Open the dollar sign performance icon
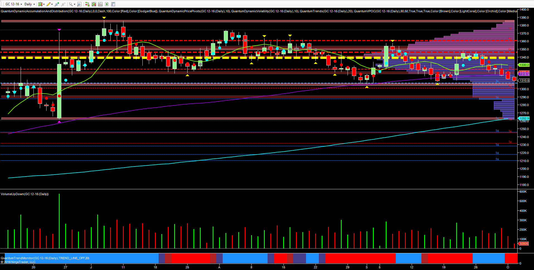 click(x=107, y=4)
